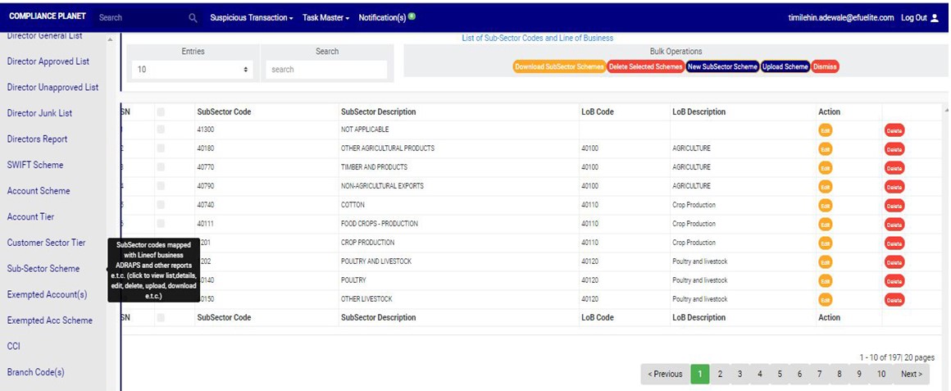Image resolution: width=951 pixels, height=391 pixels.
Task: Open Sub-Sector Scheme in the sidebar
Action: point(43,269)
